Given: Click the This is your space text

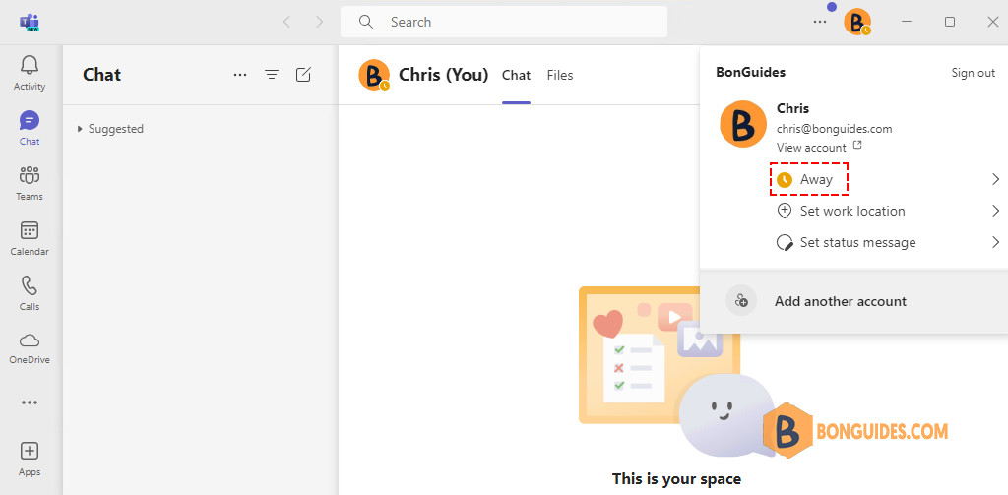Looking at the screenshot, I should (x=676, y=479).
